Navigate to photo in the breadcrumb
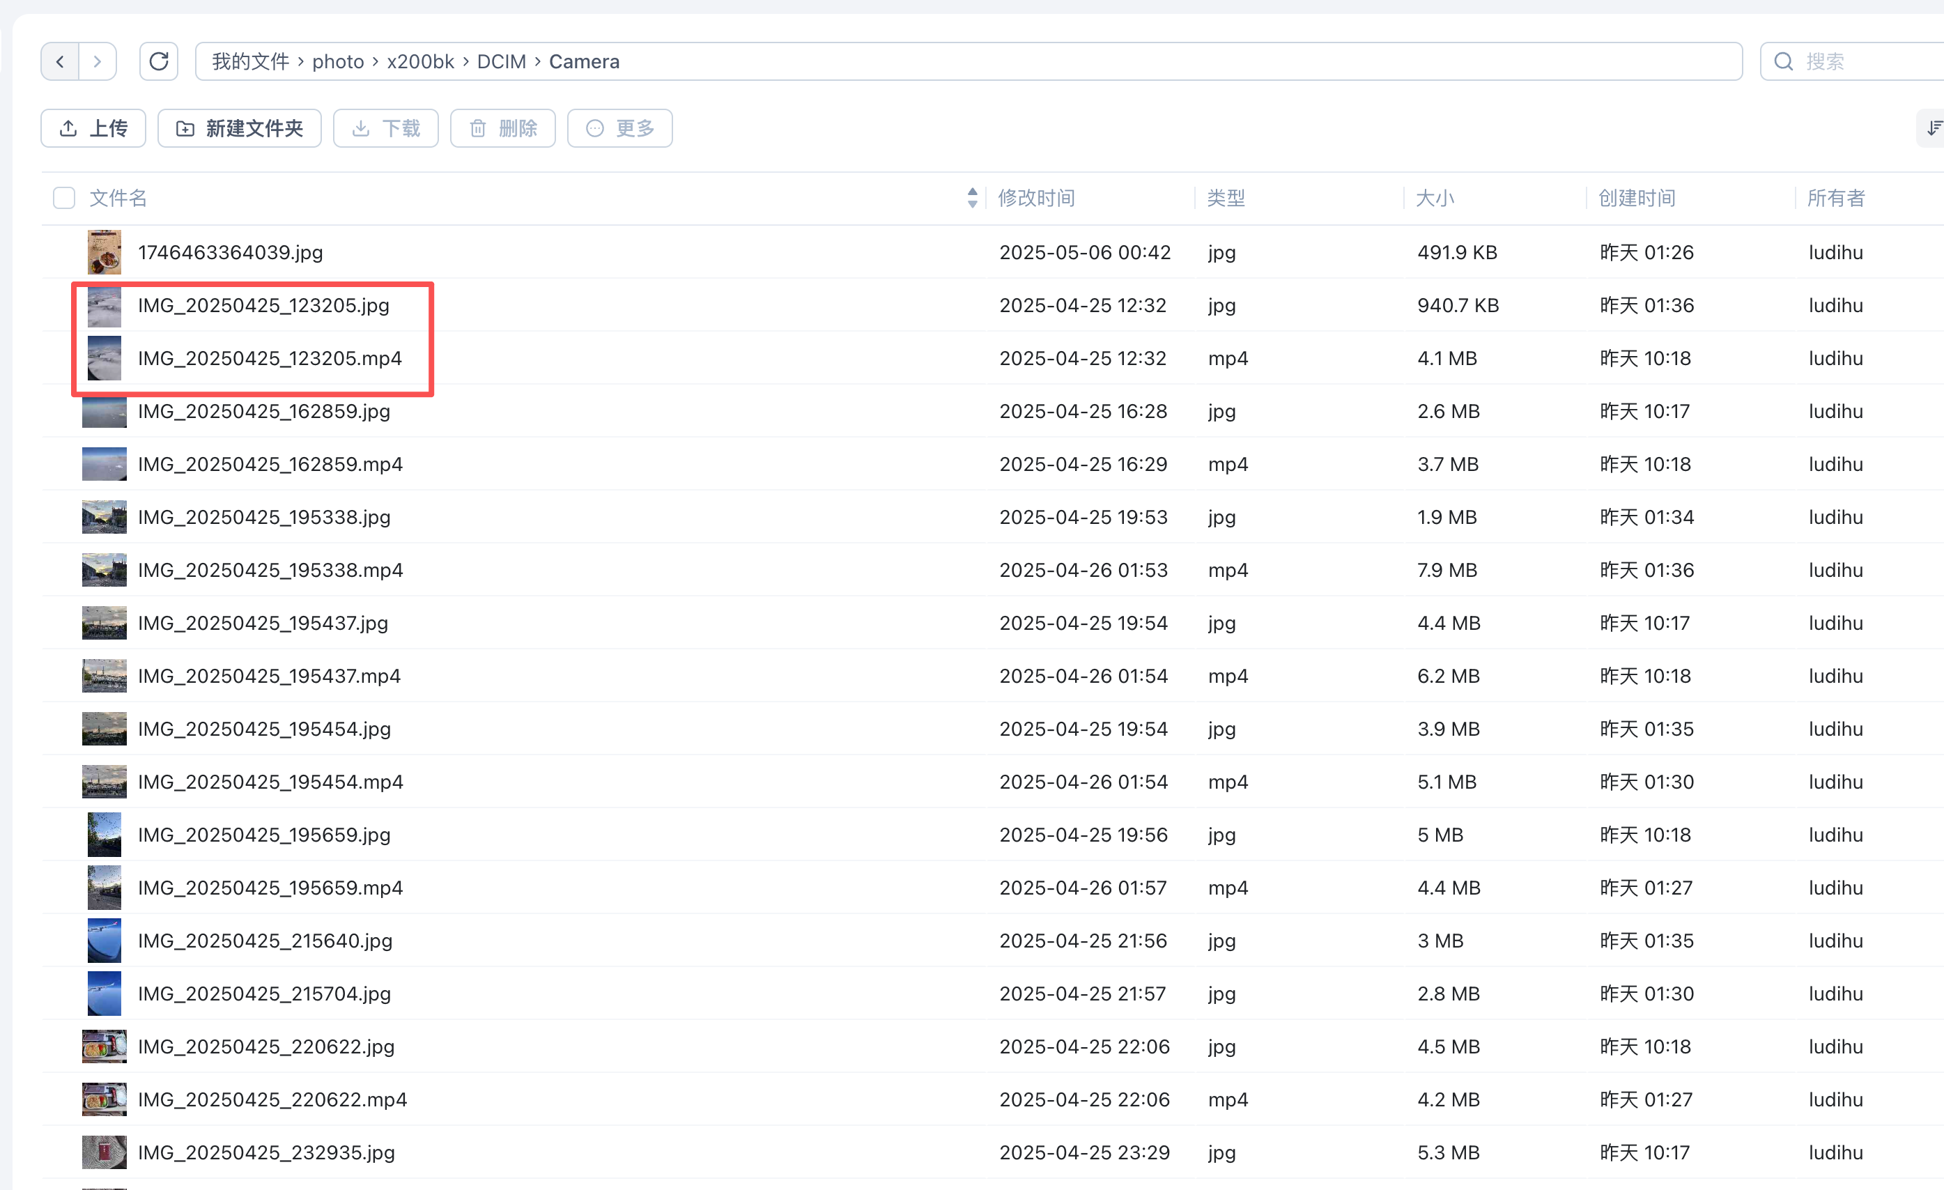This screenshot has height=1190, width=1944. point(338,61)
